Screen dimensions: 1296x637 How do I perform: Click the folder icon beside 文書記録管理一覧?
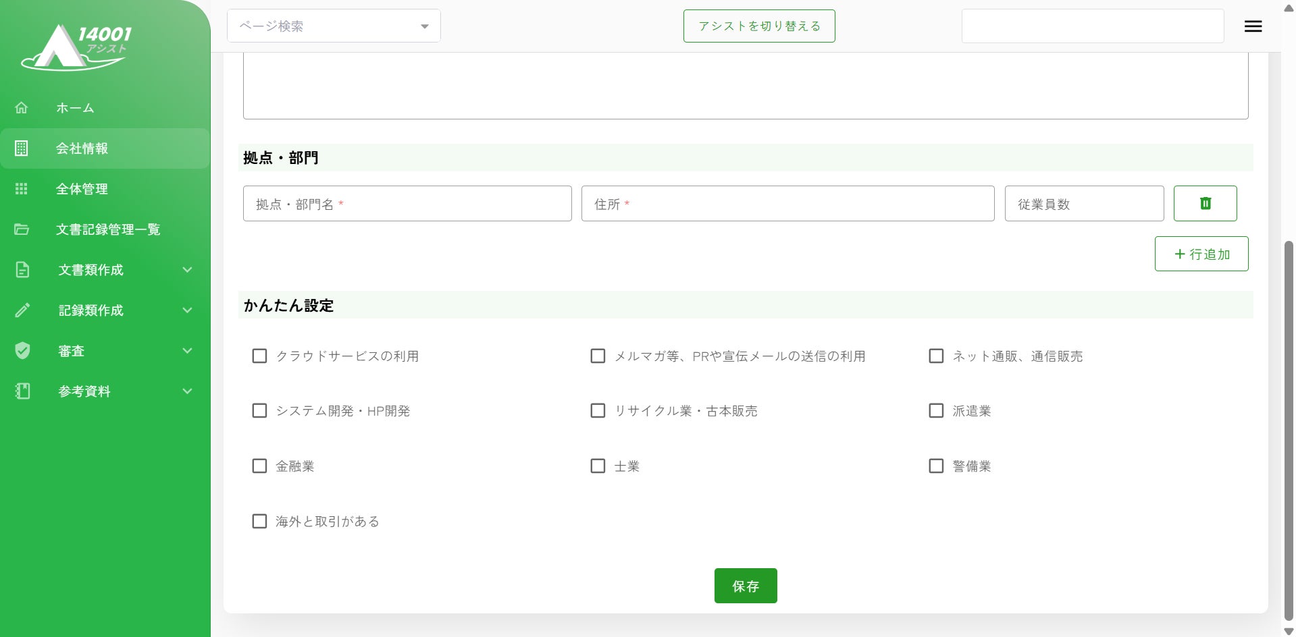click(x=22, y=229)
